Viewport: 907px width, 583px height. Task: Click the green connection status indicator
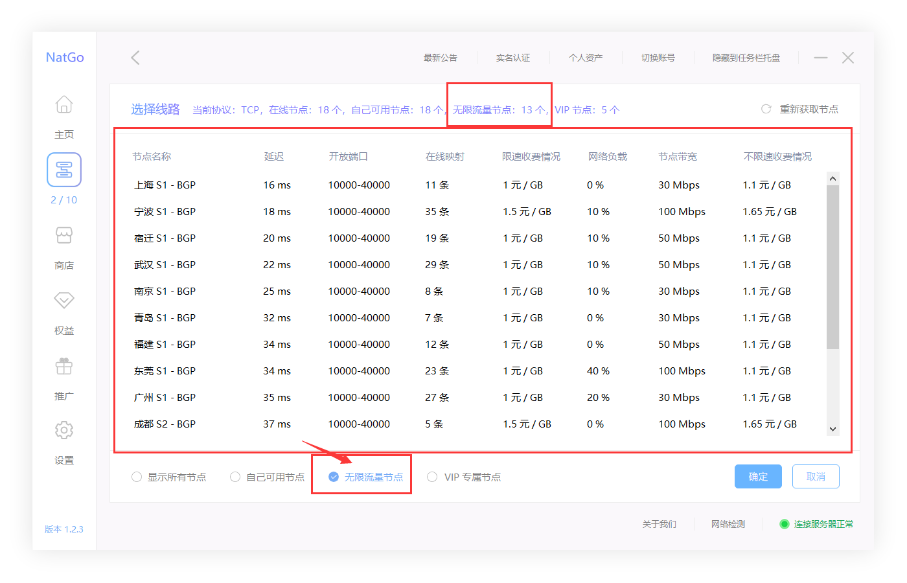tap(784, 524)
